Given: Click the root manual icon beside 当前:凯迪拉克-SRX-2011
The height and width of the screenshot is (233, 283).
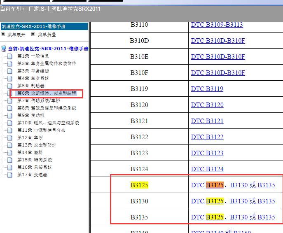Looking at the screenshot, I should click(3, 49).
